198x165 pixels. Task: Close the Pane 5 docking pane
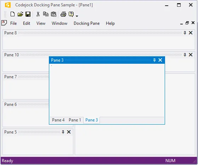click(x=69, y=132)
